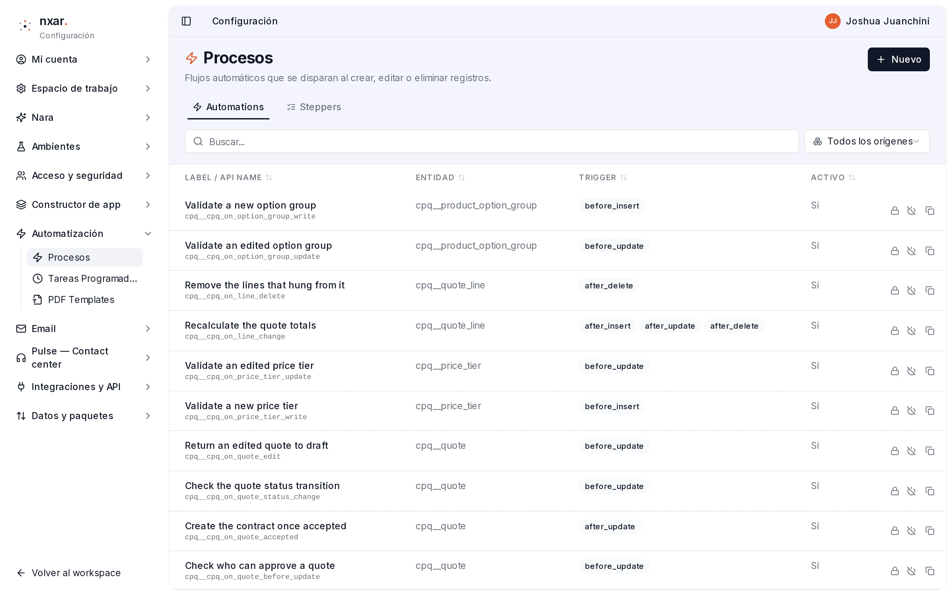Click the JJ user avatar
951x594 pixels.
[832, 21]
